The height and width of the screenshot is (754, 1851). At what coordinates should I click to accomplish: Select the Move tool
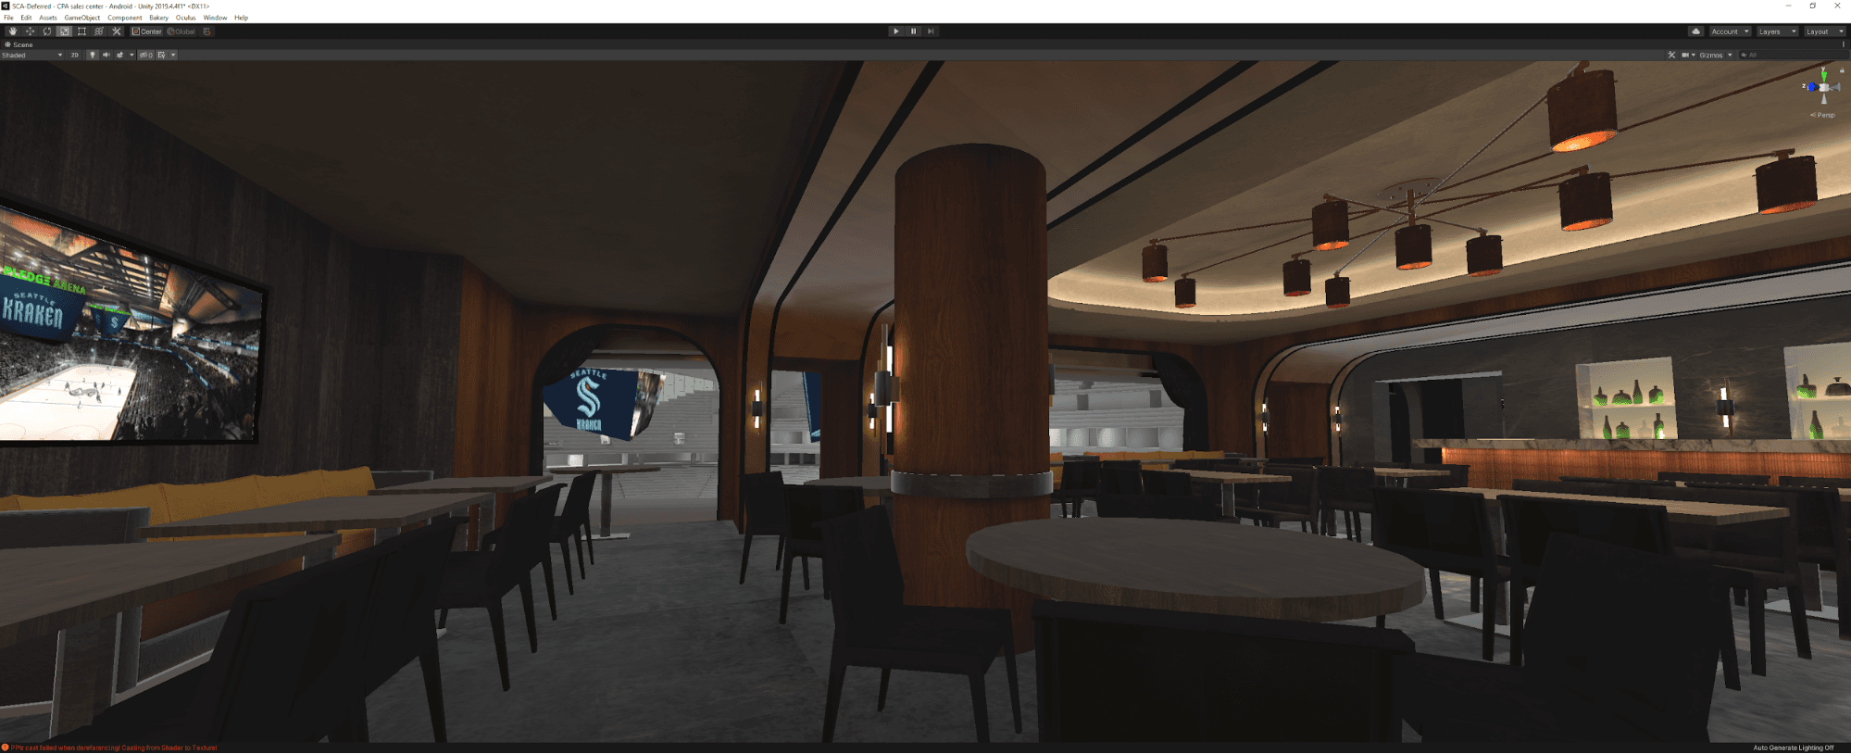coord(30,31)
